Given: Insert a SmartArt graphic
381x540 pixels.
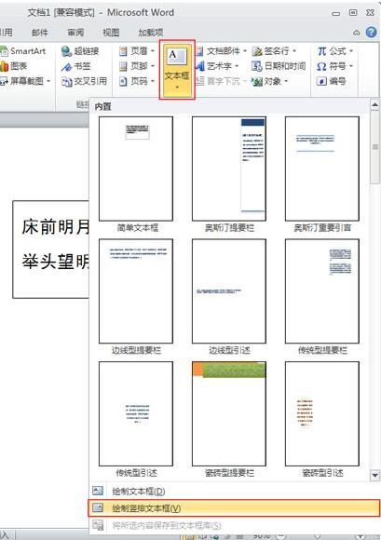Looking at the screenshot, I should (23, 51).
